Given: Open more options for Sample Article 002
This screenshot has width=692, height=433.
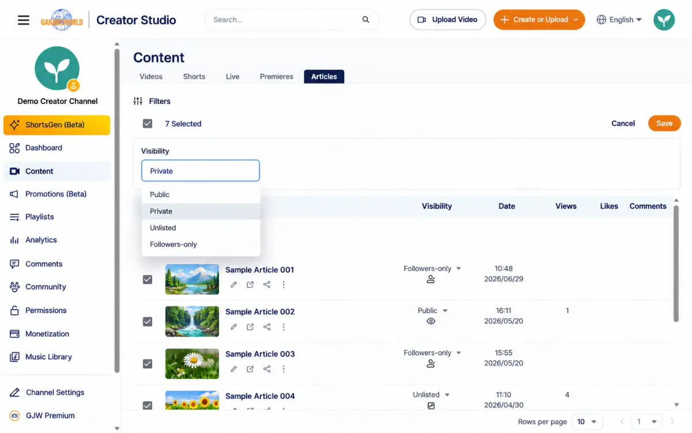Looking at the screenshot, I should point(283,327).
